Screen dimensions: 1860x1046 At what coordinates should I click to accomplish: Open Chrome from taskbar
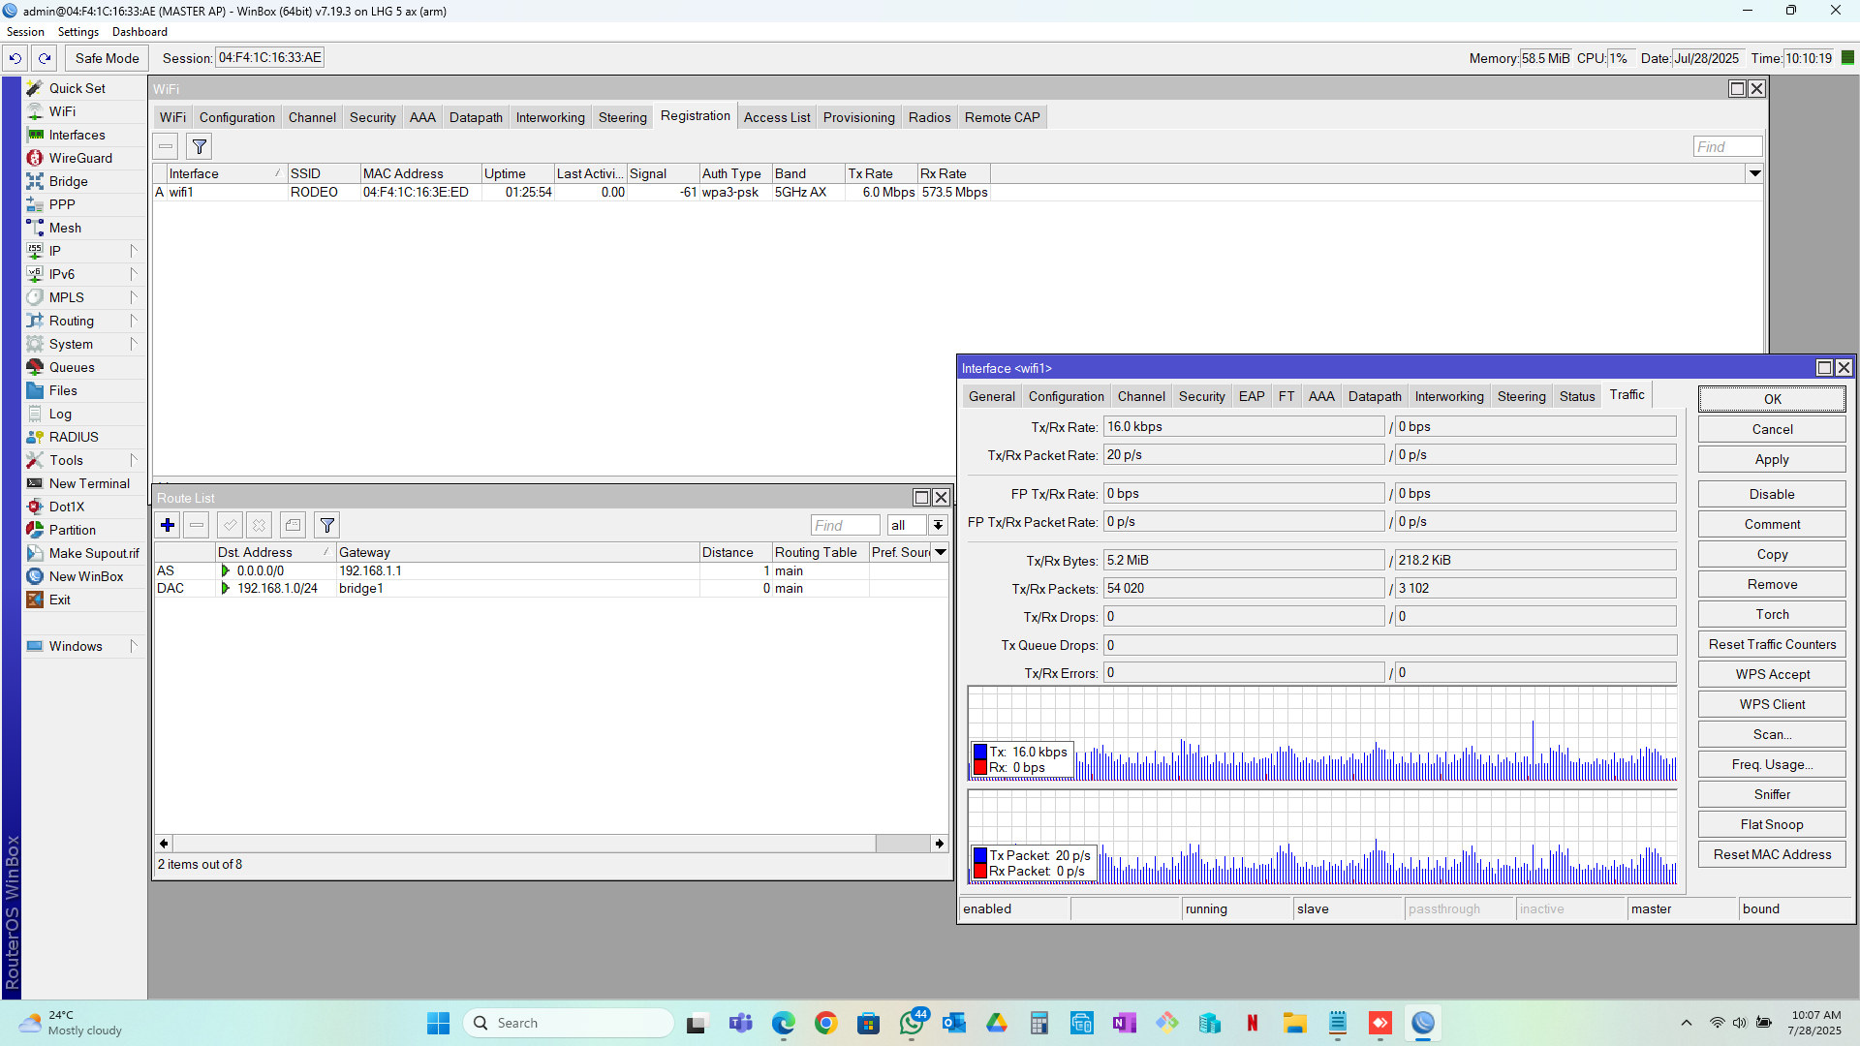(x=825, y=1023)
